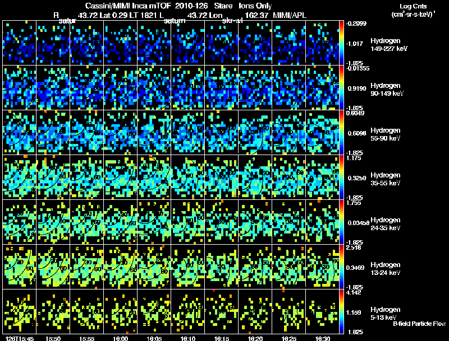
Task: Click the 'Hydrogen 5-13 keV' row label
Action: (x=386, y=314)
